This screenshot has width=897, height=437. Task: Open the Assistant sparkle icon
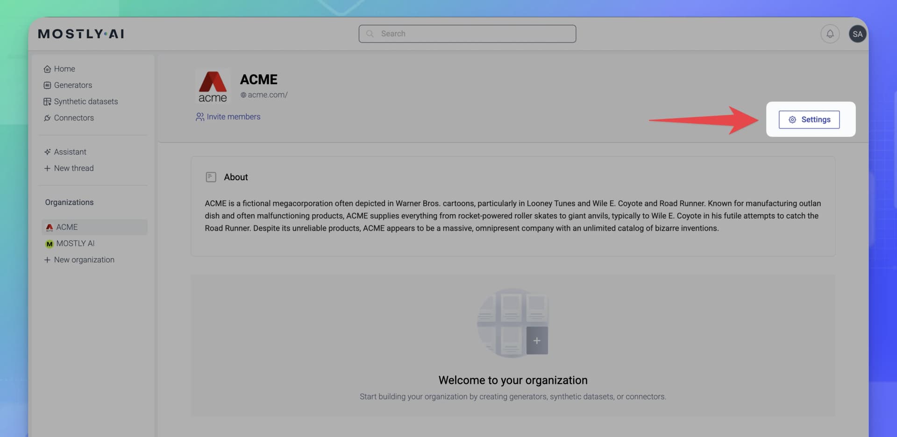click(x=47, y=152)
